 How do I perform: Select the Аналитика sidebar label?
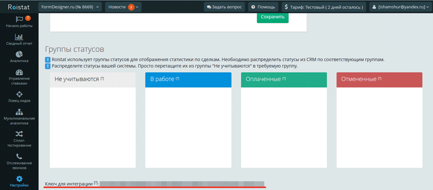(x=19, y=61)
